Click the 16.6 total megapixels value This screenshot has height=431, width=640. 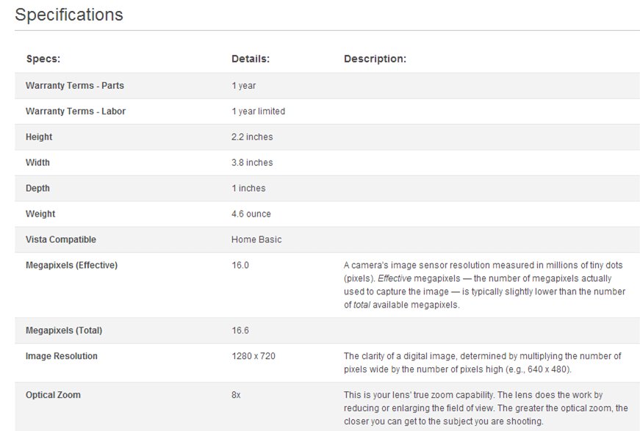click(x=240, y=330)
